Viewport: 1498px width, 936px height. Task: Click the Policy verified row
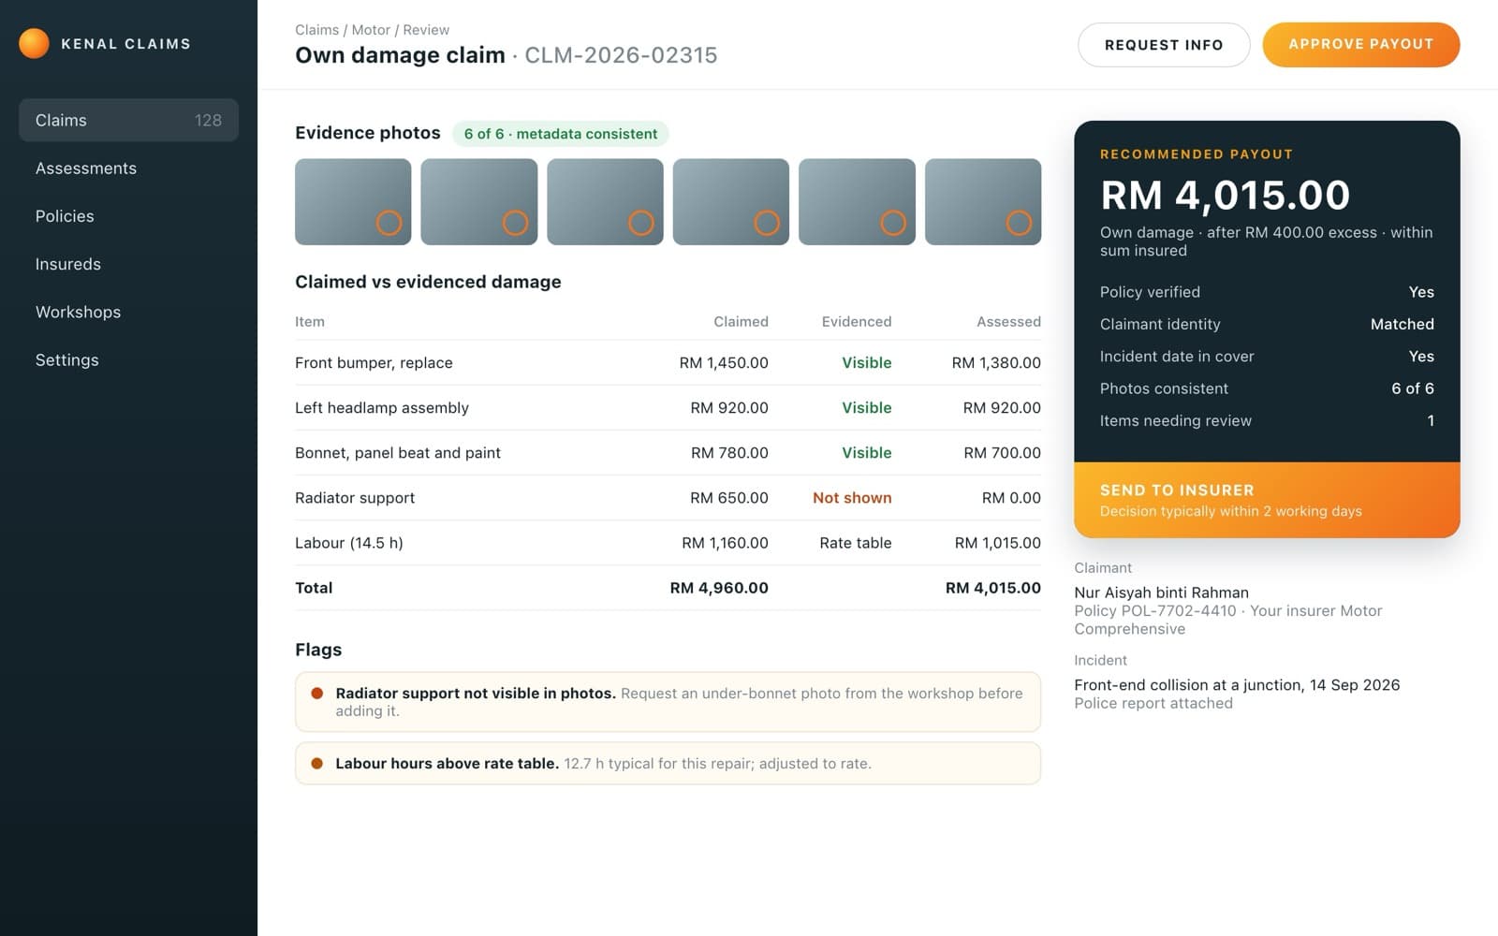1267,292
